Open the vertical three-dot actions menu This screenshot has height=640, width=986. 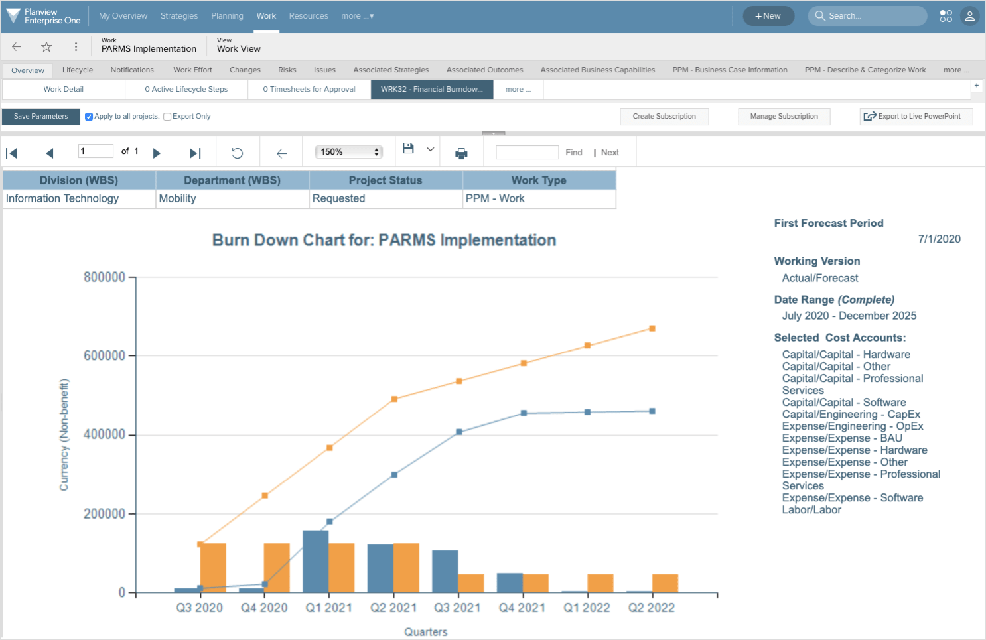point(76,46)
